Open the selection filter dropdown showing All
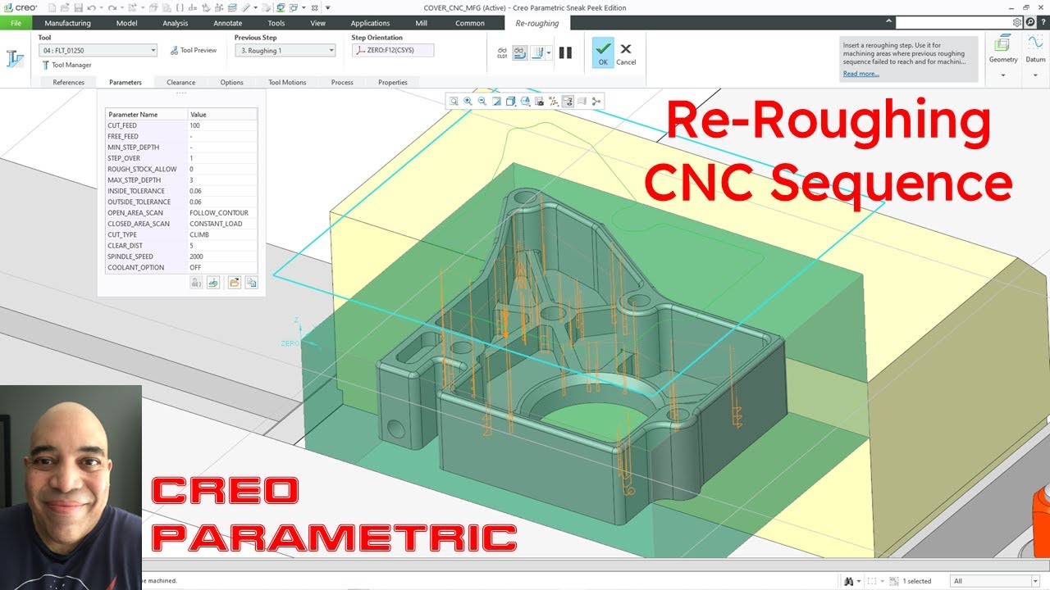Viewport: 1050px width, 590px height. pyautogui.click(x=993, y=581)
